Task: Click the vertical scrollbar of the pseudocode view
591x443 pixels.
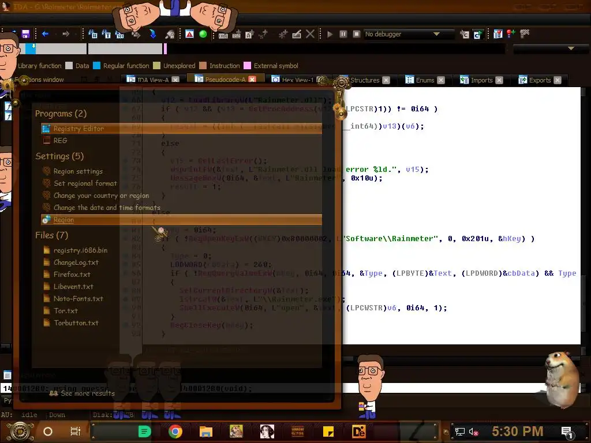Action: click(x=584, y=216)
